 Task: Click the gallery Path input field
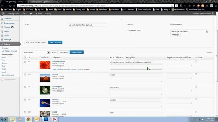(x=88, y=25)
